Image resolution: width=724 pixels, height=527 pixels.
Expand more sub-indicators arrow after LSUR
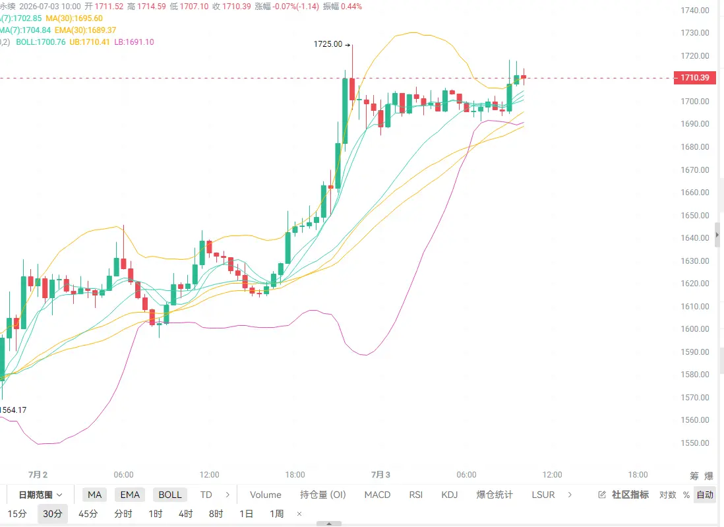(x=570, y=495)
